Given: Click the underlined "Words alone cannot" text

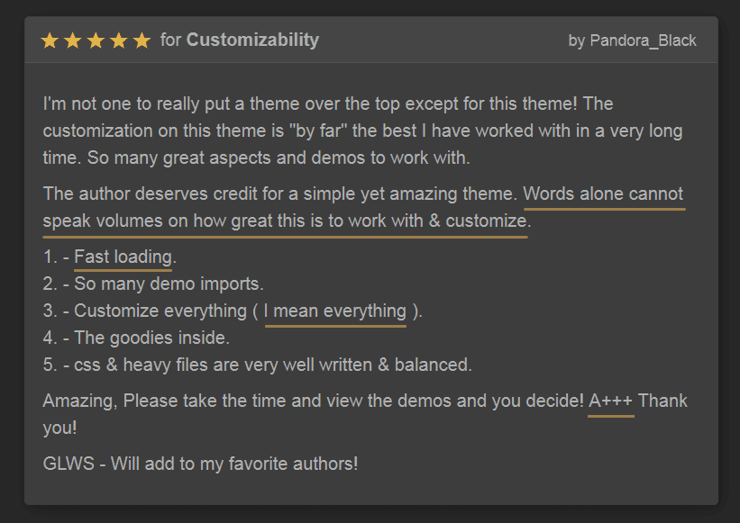Looking at the screenshot, I should (x=603, y=194).
